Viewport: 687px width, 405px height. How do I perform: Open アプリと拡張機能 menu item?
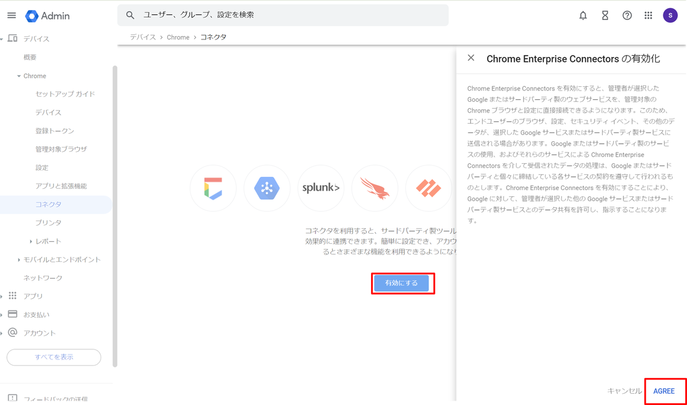pyautogui.click(x=61, y=186)
